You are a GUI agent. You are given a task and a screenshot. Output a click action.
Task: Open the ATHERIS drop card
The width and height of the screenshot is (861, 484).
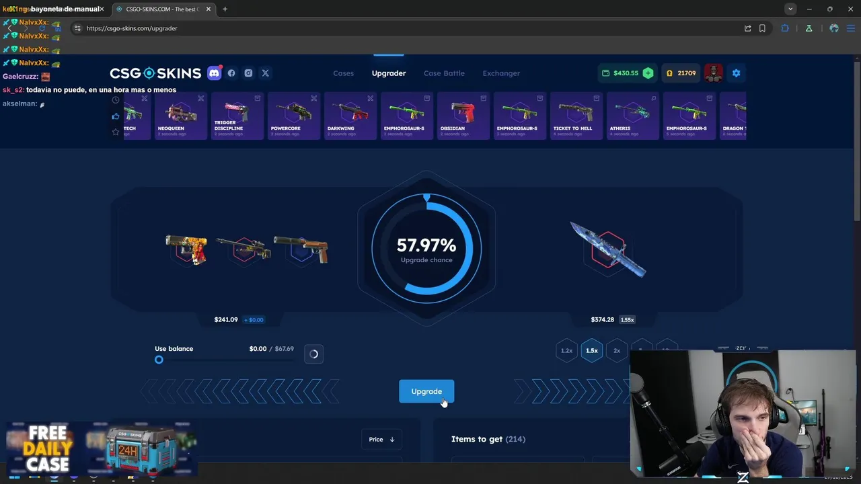633,116
